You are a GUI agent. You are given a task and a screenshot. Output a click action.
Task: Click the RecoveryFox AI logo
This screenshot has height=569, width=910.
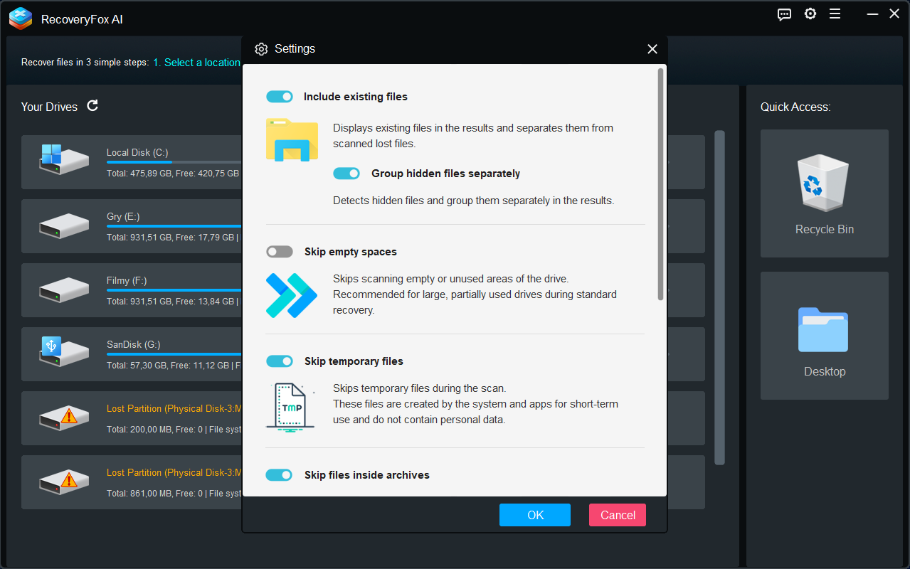[x=21, y=18]
